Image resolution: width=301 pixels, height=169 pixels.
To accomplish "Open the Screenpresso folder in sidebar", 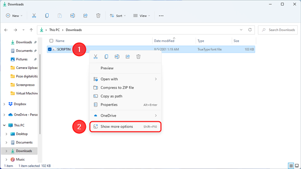I will tap(23, 85).
